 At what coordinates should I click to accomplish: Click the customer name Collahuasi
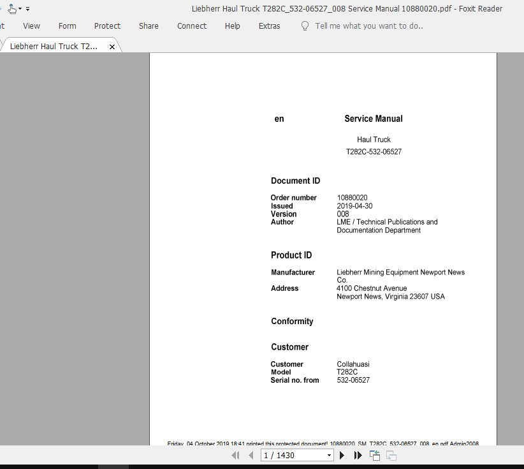(x=353, y=364)
